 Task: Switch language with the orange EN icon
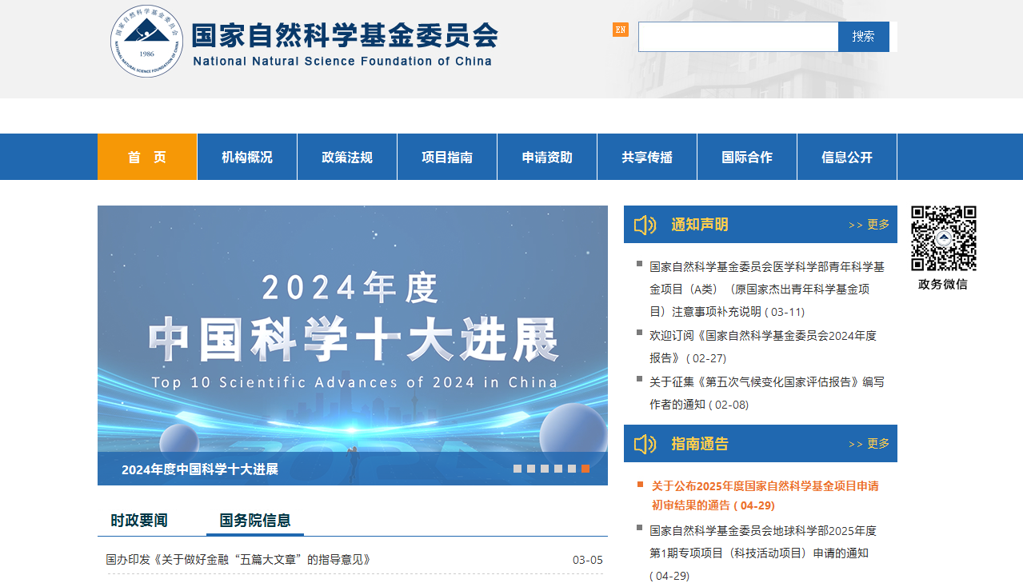(621, 30)
